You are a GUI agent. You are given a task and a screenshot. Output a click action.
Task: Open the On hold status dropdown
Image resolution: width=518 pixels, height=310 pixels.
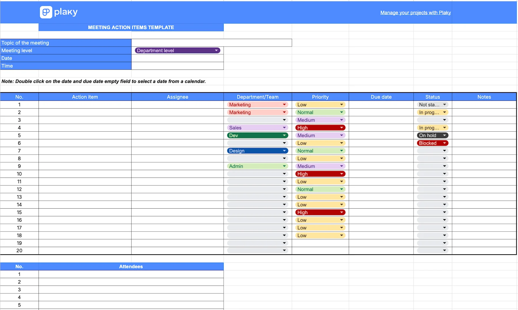433,135
